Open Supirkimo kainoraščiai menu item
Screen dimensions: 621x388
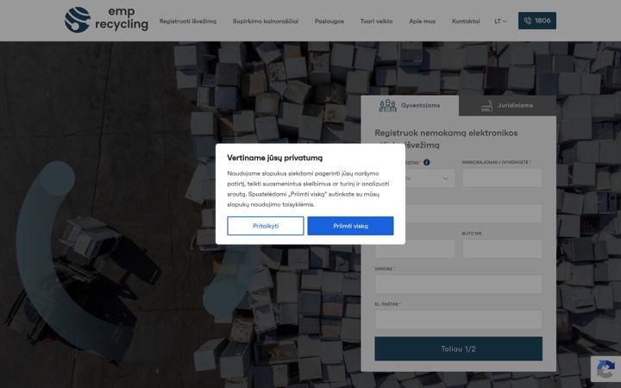point(266,22)
